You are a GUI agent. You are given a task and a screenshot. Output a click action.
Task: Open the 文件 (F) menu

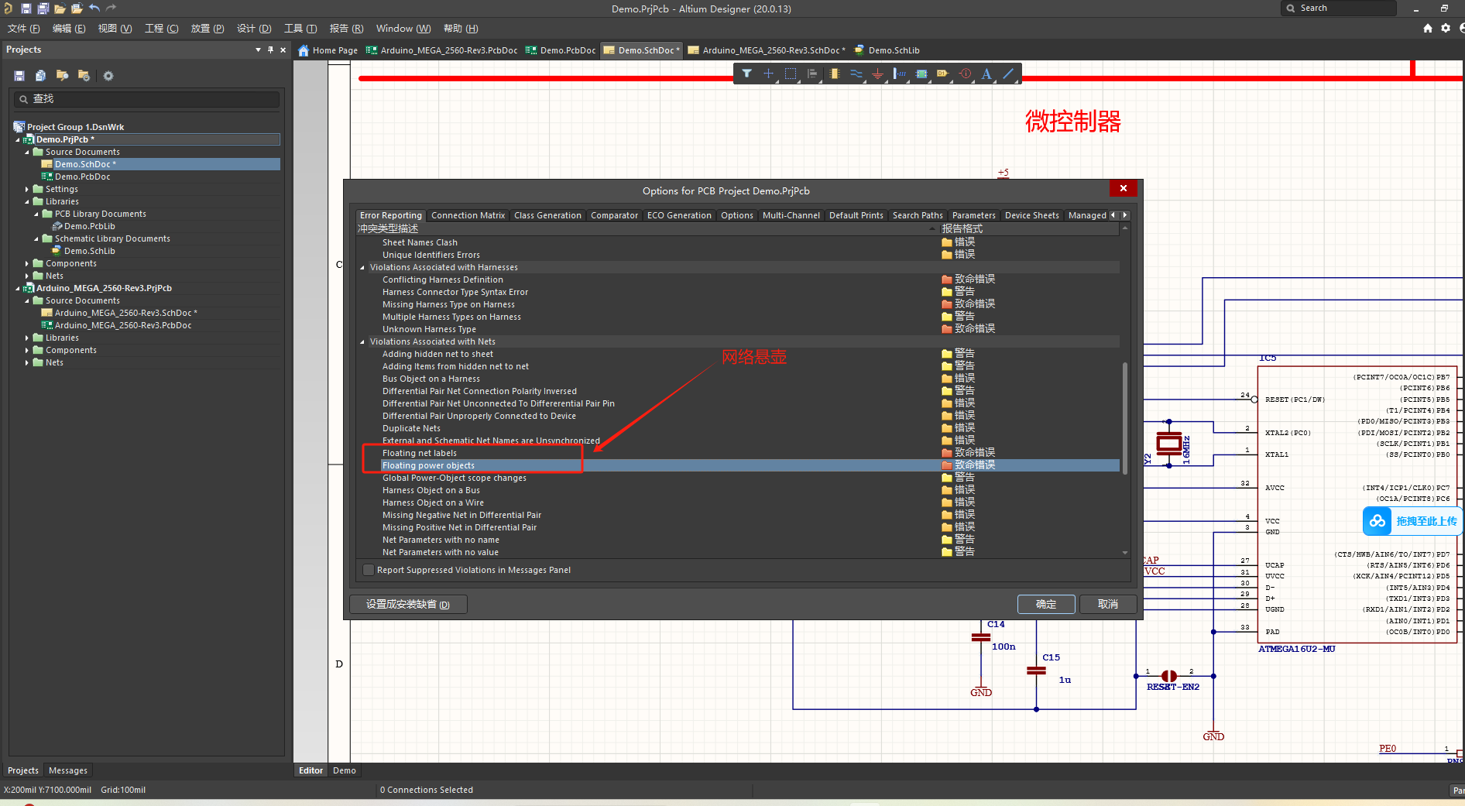(24, 29)
